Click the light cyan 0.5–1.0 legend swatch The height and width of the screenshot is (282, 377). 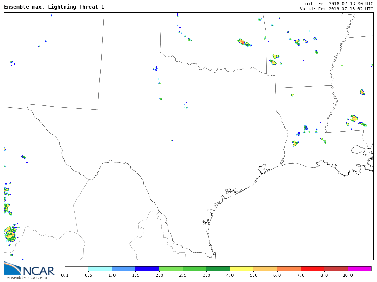[x=100, y=268]
